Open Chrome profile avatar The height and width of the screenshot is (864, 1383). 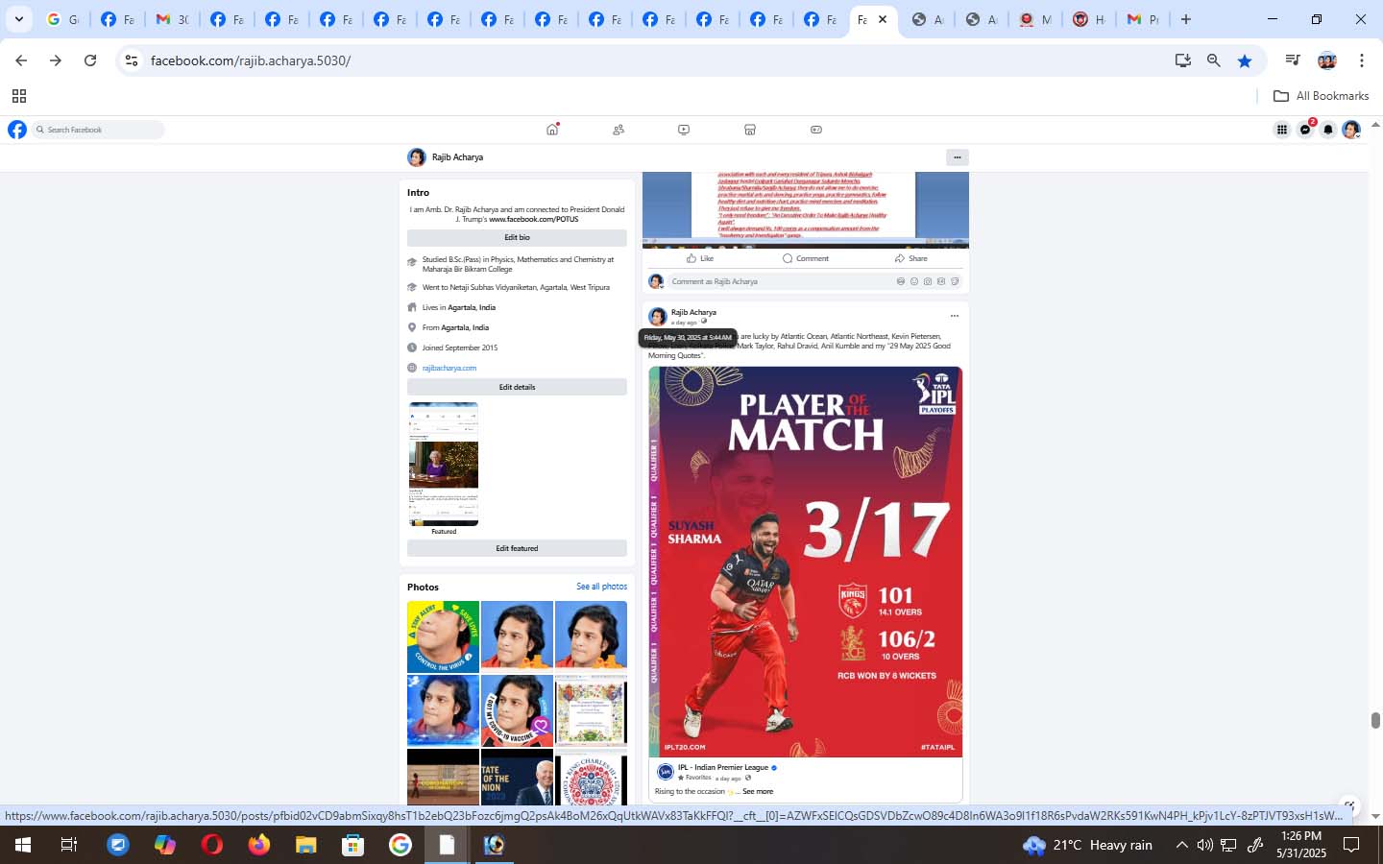coord(1327,60)
